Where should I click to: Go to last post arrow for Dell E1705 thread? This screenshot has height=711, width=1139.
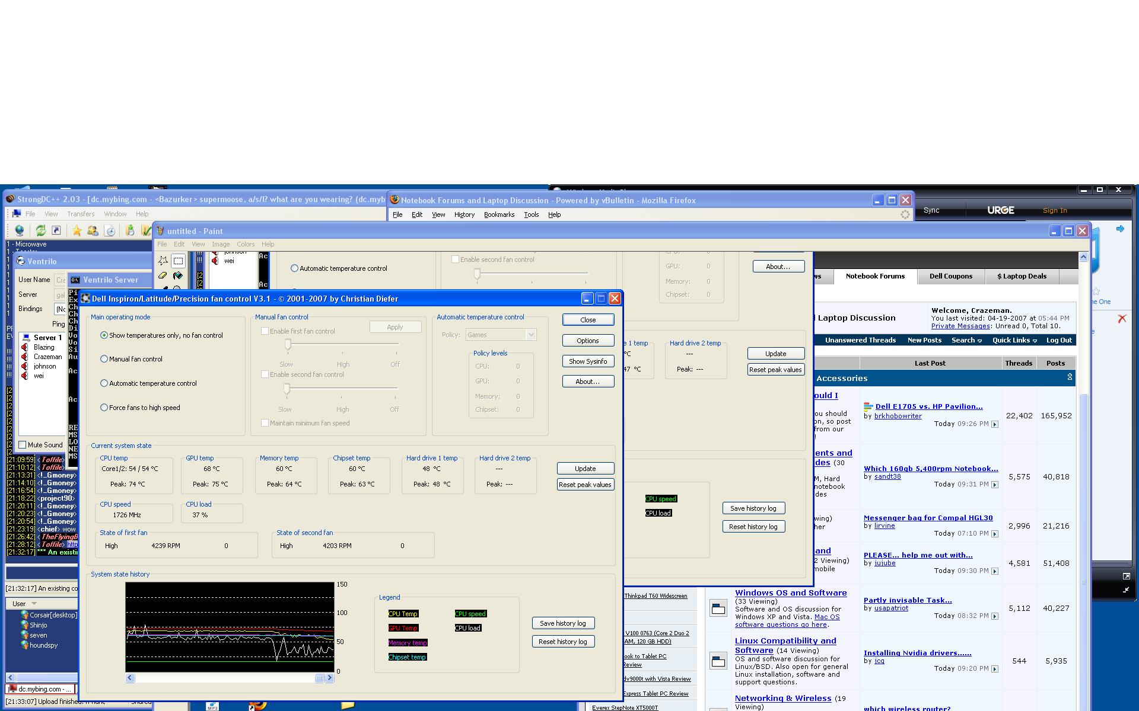click(995, 424)
